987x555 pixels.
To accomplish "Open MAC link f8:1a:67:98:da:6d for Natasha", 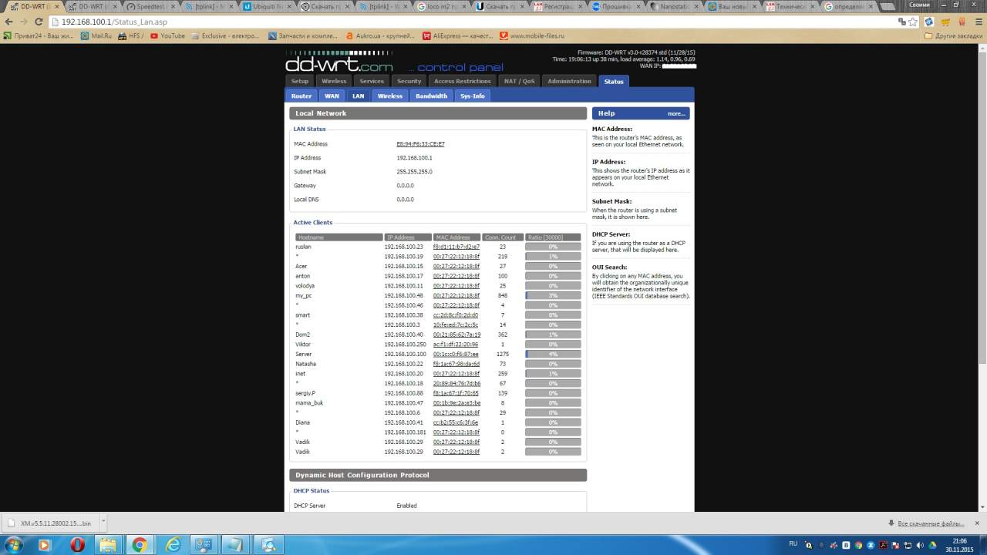I will 456,364.
